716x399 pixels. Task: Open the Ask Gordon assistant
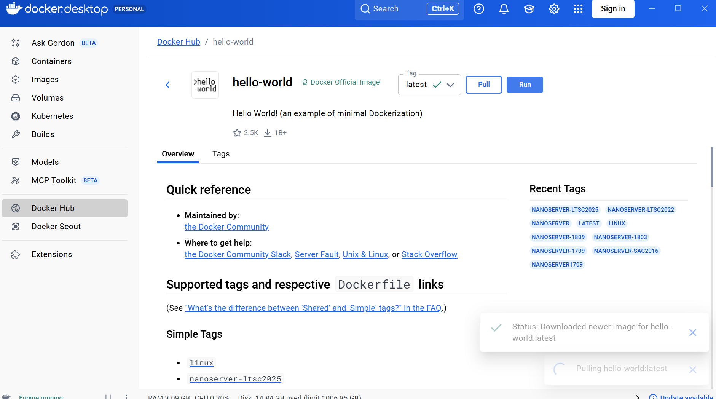[x=53, y=43]
